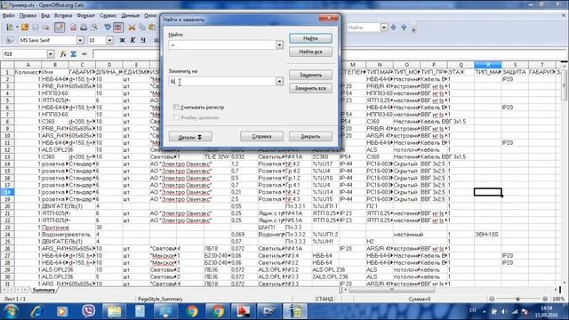Click the zoom in plus button
Screen dimensions: 569x320
click(x=545, y=299)
